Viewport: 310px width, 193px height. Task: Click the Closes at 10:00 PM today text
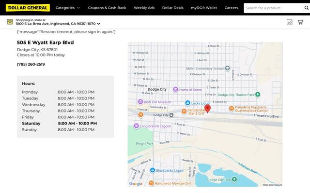pyautogui.click(x=41, y=55)
